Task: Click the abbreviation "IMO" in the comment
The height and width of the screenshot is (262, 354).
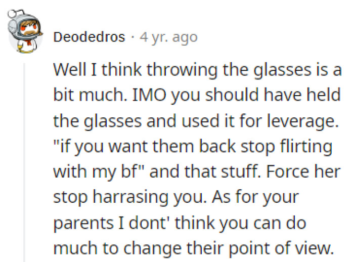Action: click(x=149, y=95)
